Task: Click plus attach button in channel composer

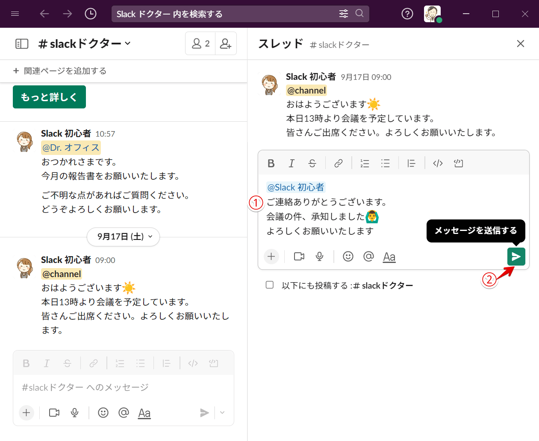Action: coord(26,413)
